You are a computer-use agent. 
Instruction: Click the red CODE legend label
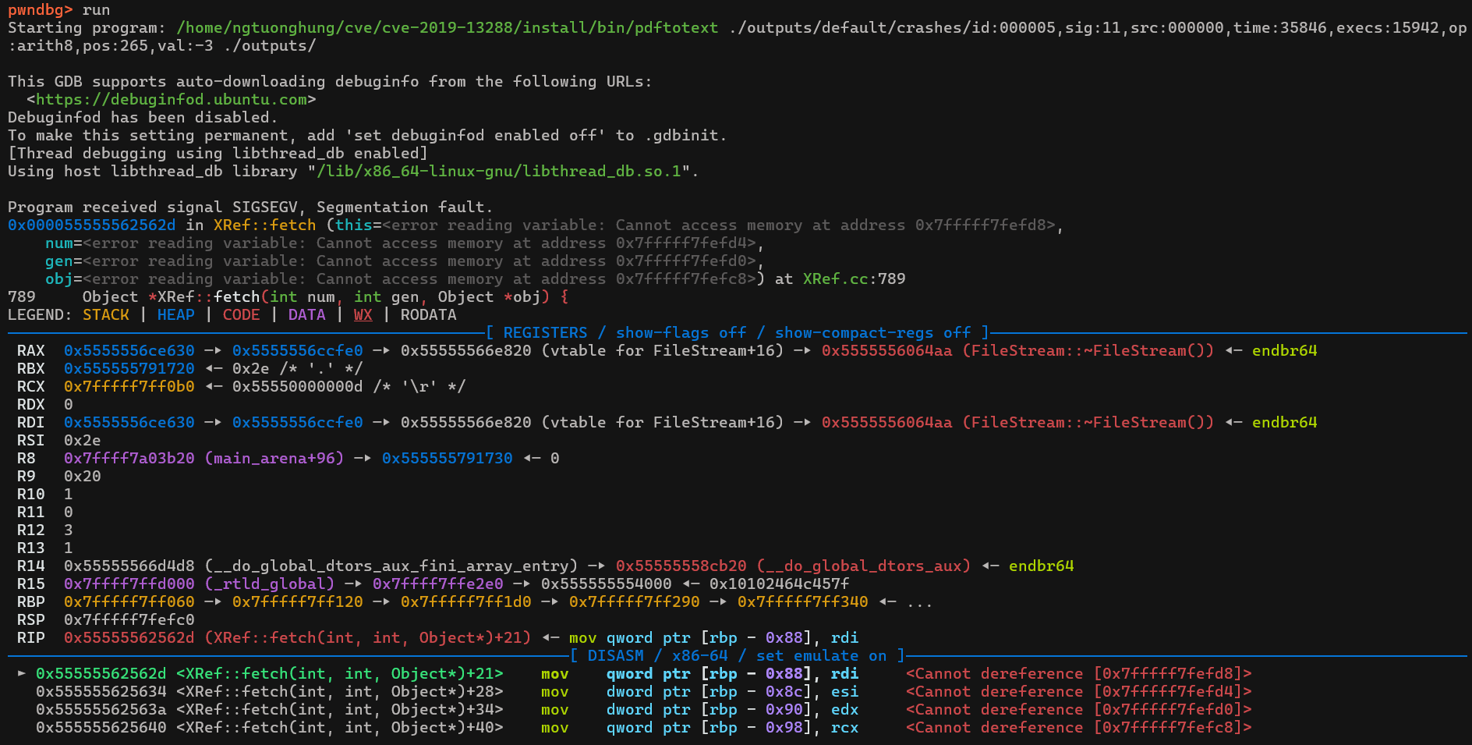(x=241, y=314)
